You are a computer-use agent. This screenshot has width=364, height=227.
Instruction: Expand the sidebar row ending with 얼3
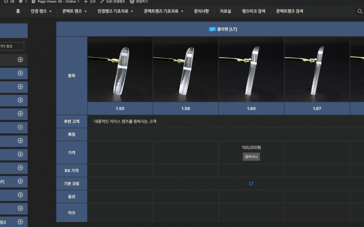20,222
